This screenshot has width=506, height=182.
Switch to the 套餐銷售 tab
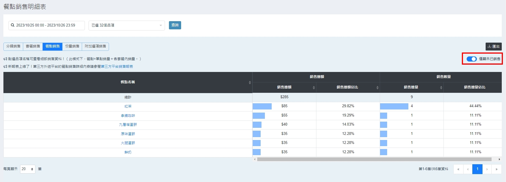coord(33,46)
